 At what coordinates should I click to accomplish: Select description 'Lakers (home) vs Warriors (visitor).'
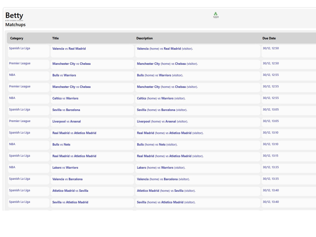coord(161,168)
